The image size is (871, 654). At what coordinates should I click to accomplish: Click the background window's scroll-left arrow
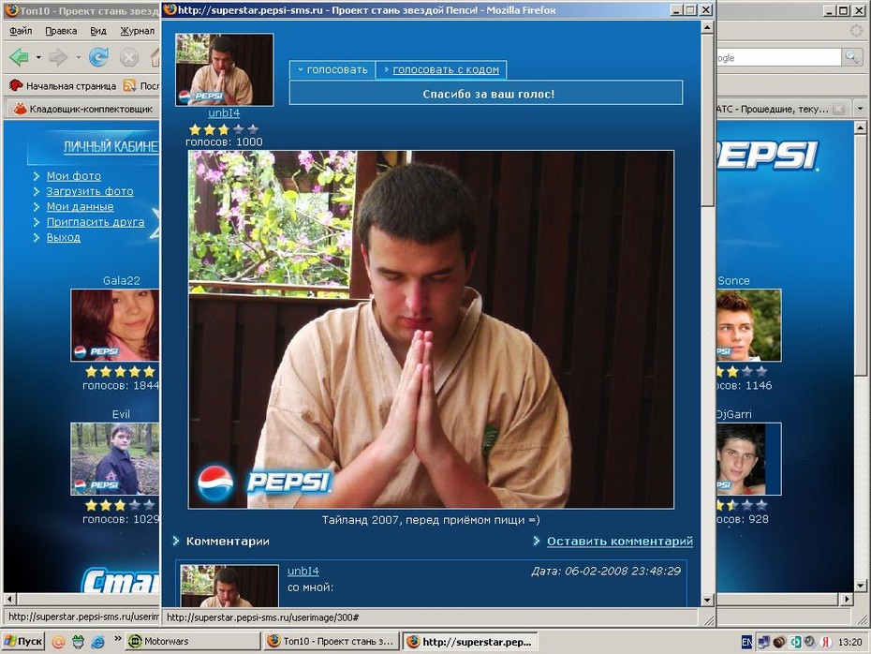(10, 600)
